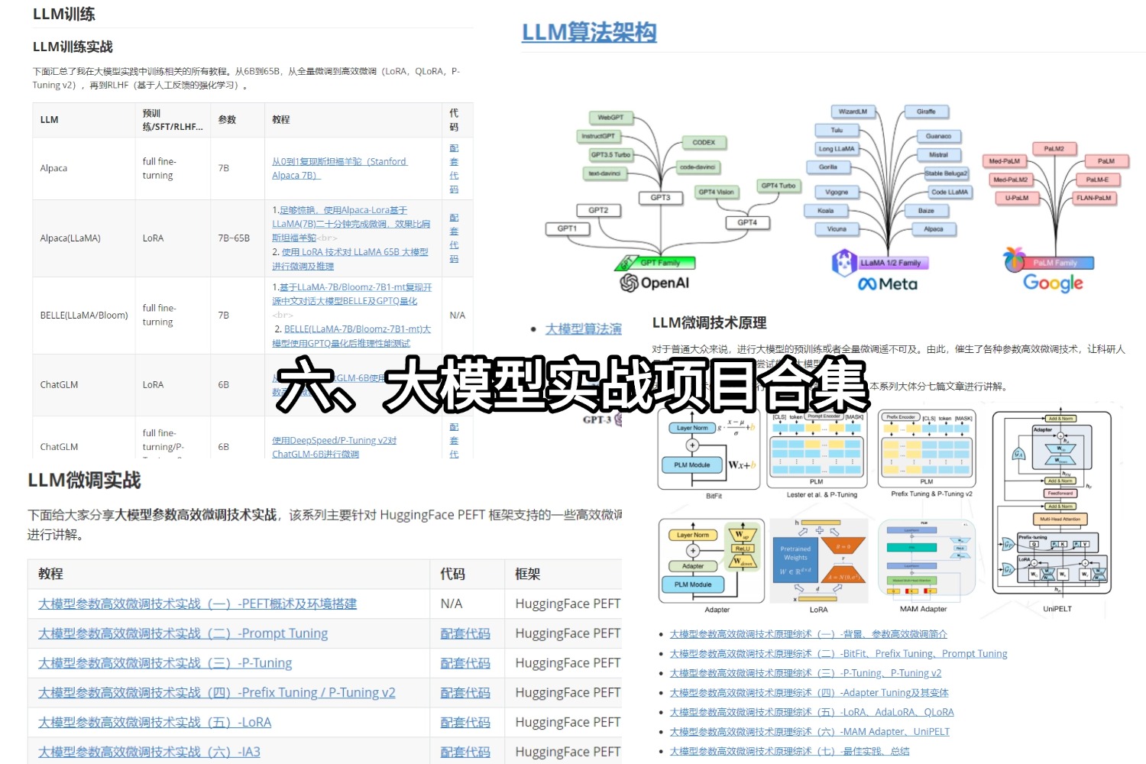This screenshot has width=1146, height=764.
Task: Click the Google logo icon
Action: coord(1052,283)
